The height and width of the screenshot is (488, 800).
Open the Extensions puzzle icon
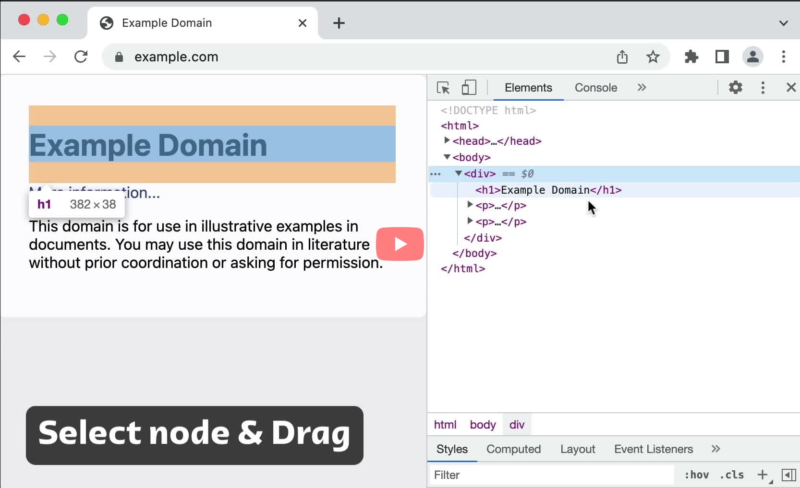691,57
